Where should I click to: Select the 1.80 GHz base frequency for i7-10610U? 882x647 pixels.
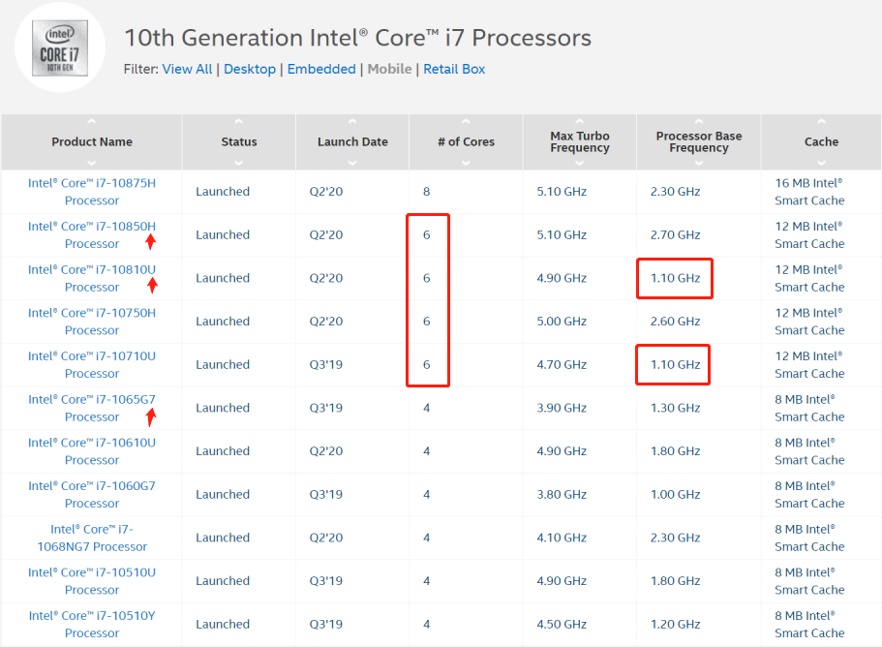pos(675,451)
